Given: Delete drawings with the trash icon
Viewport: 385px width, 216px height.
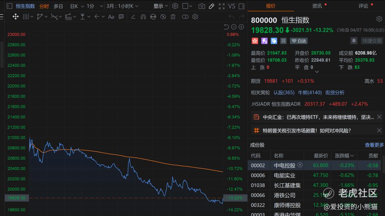Looking at the screenshot, I should [x=173, y=17].
